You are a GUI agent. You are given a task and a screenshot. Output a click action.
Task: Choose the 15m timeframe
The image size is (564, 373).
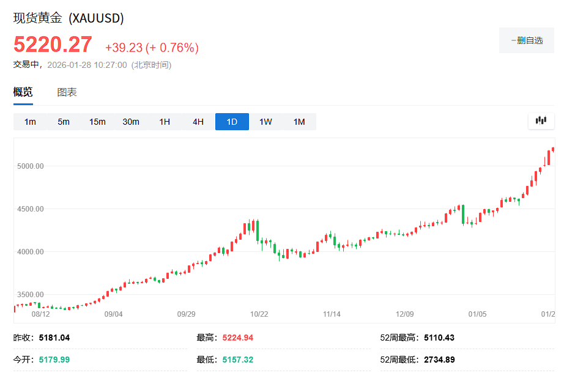97,122
